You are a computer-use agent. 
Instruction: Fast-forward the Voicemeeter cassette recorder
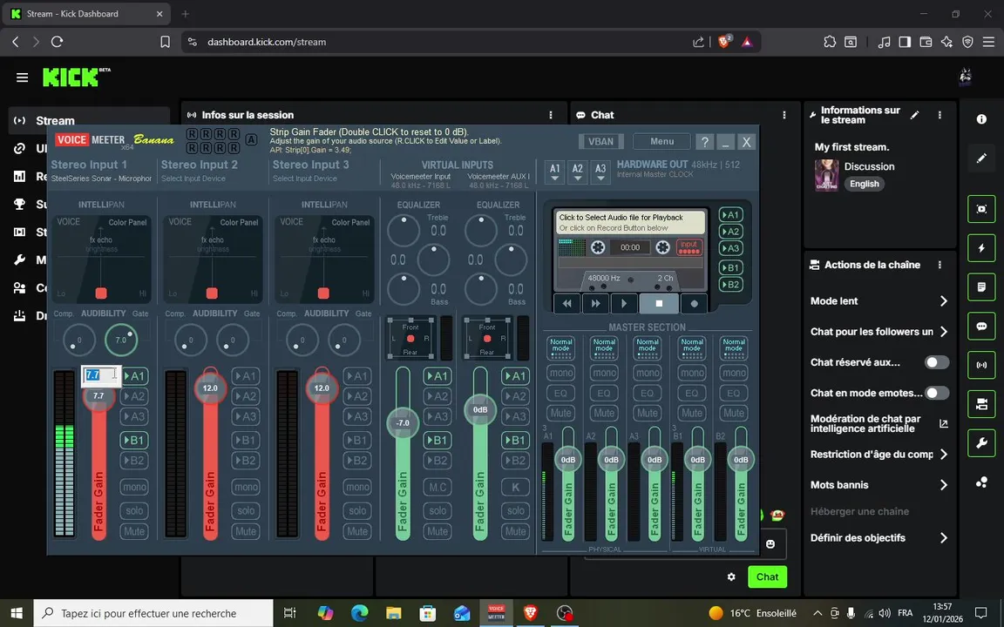(x=595, y=303)
